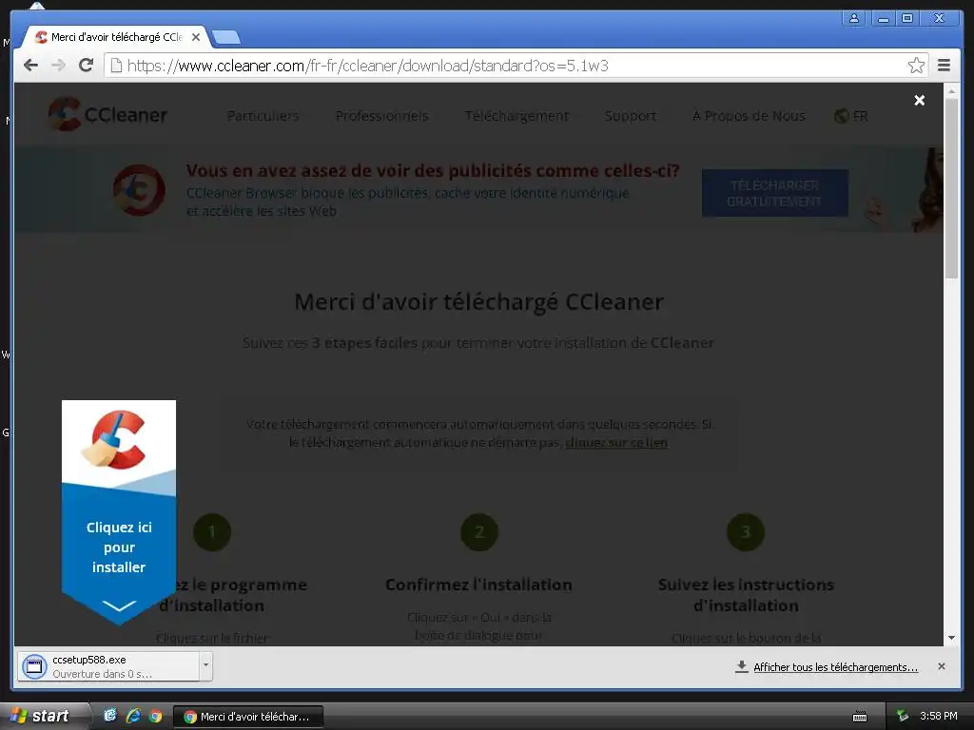Click the download arrow icon in downloads bar

[x=741, y=666]
